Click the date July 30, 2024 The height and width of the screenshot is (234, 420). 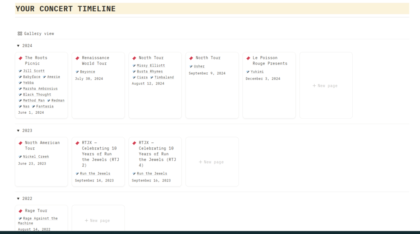point(89,79)
